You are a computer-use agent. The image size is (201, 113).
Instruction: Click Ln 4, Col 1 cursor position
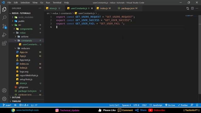click(114, 105)
